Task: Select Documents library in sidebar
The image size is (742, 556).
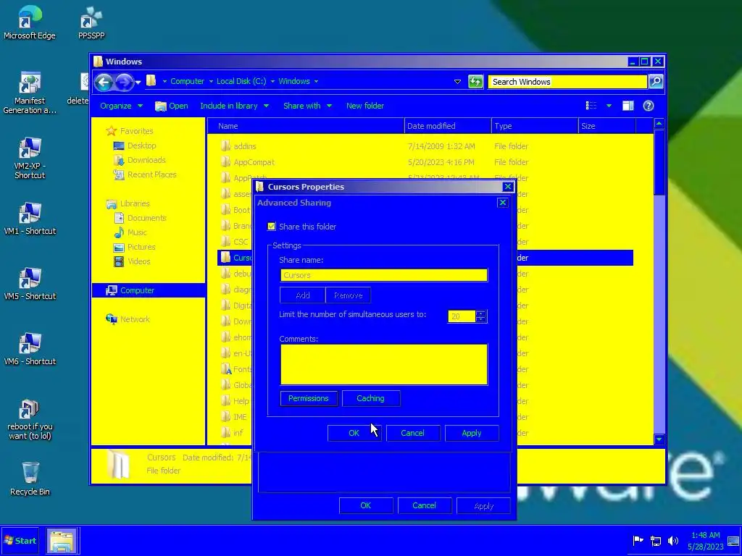Action: [x=141, y=218]
